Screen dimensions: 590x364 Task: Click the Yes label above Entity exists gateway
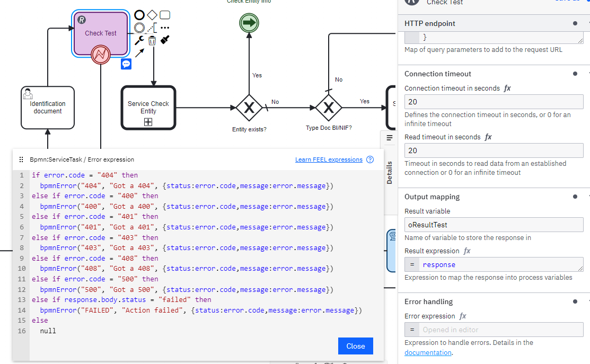(x=257, y=75)
